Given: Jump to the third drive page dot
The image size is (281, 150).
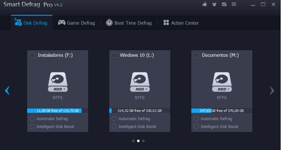Looking at the screenshot, I should 144,141.
